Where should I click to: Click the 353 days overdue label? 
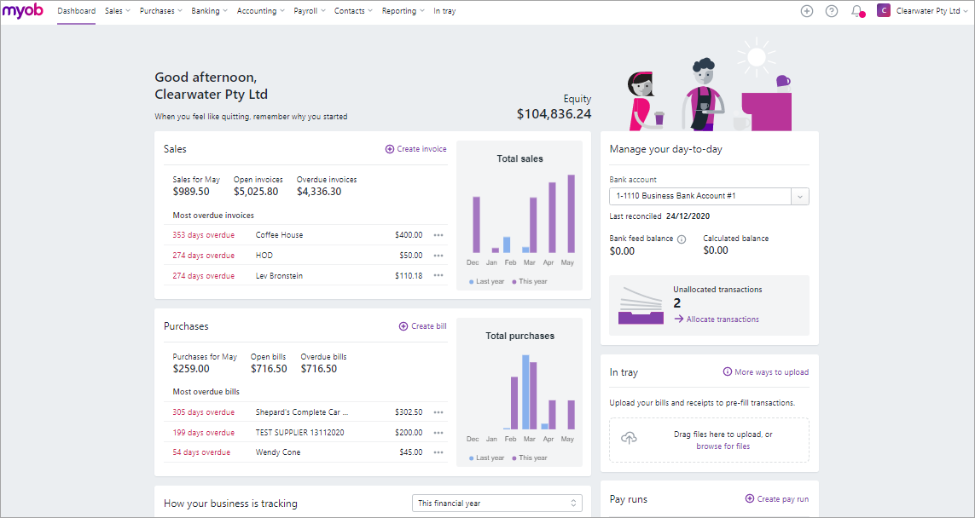204,235
